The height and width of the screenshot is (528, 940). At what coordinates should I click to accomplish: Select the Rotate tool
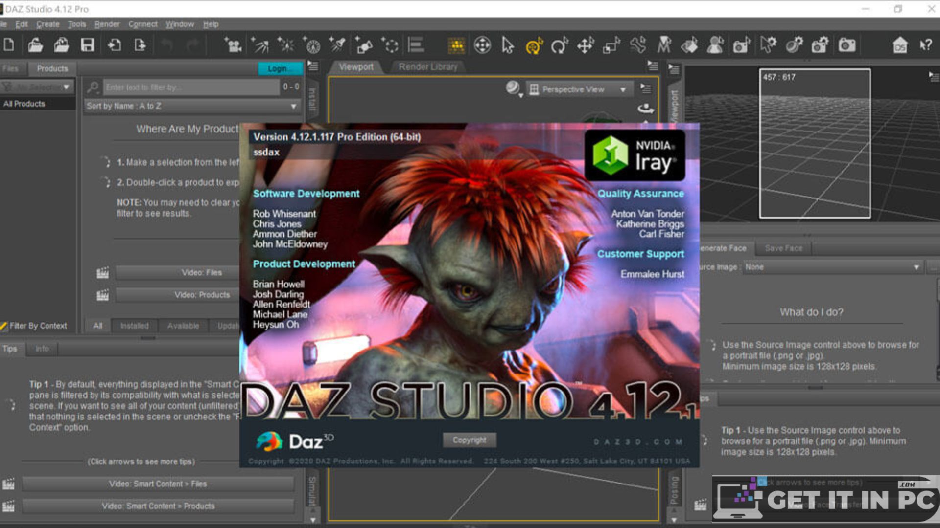pyautogui.click(x=560, y=45)
